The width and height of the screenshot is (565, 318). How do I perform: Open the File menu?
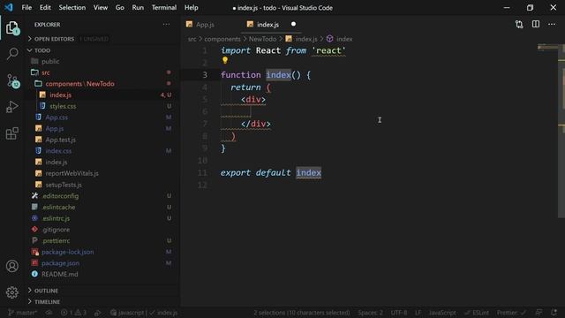[26, 8]
